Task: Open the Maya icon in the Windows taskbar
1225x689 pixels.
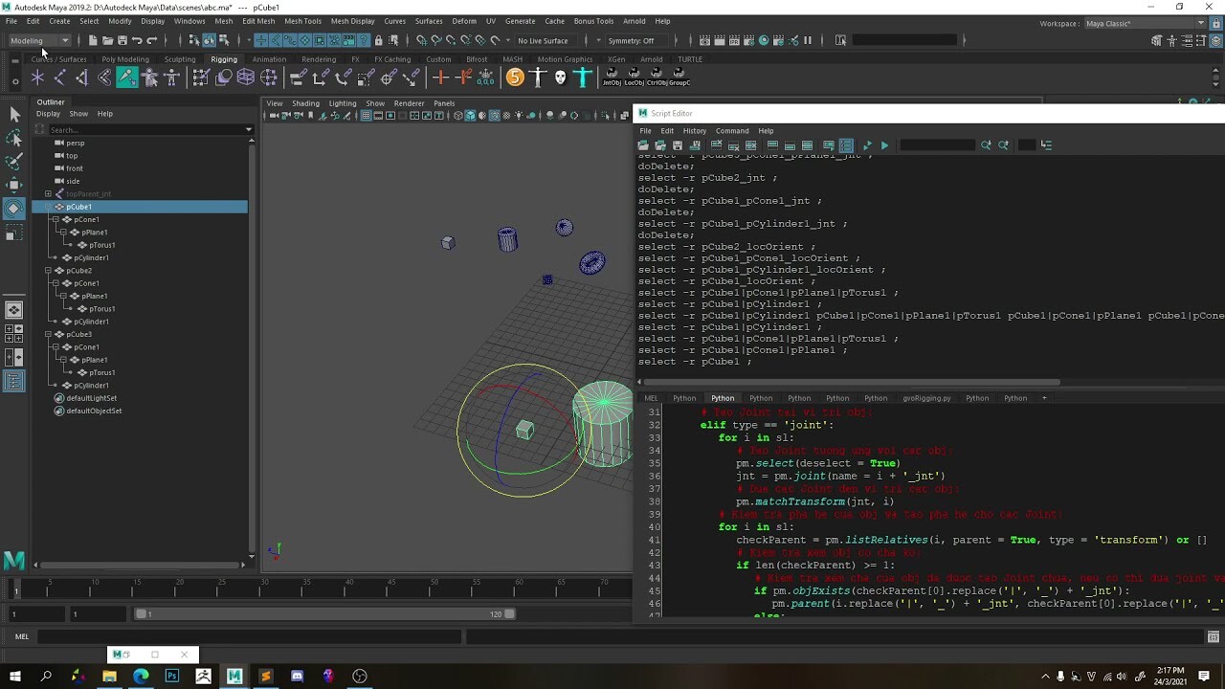Action: [234, 677]
